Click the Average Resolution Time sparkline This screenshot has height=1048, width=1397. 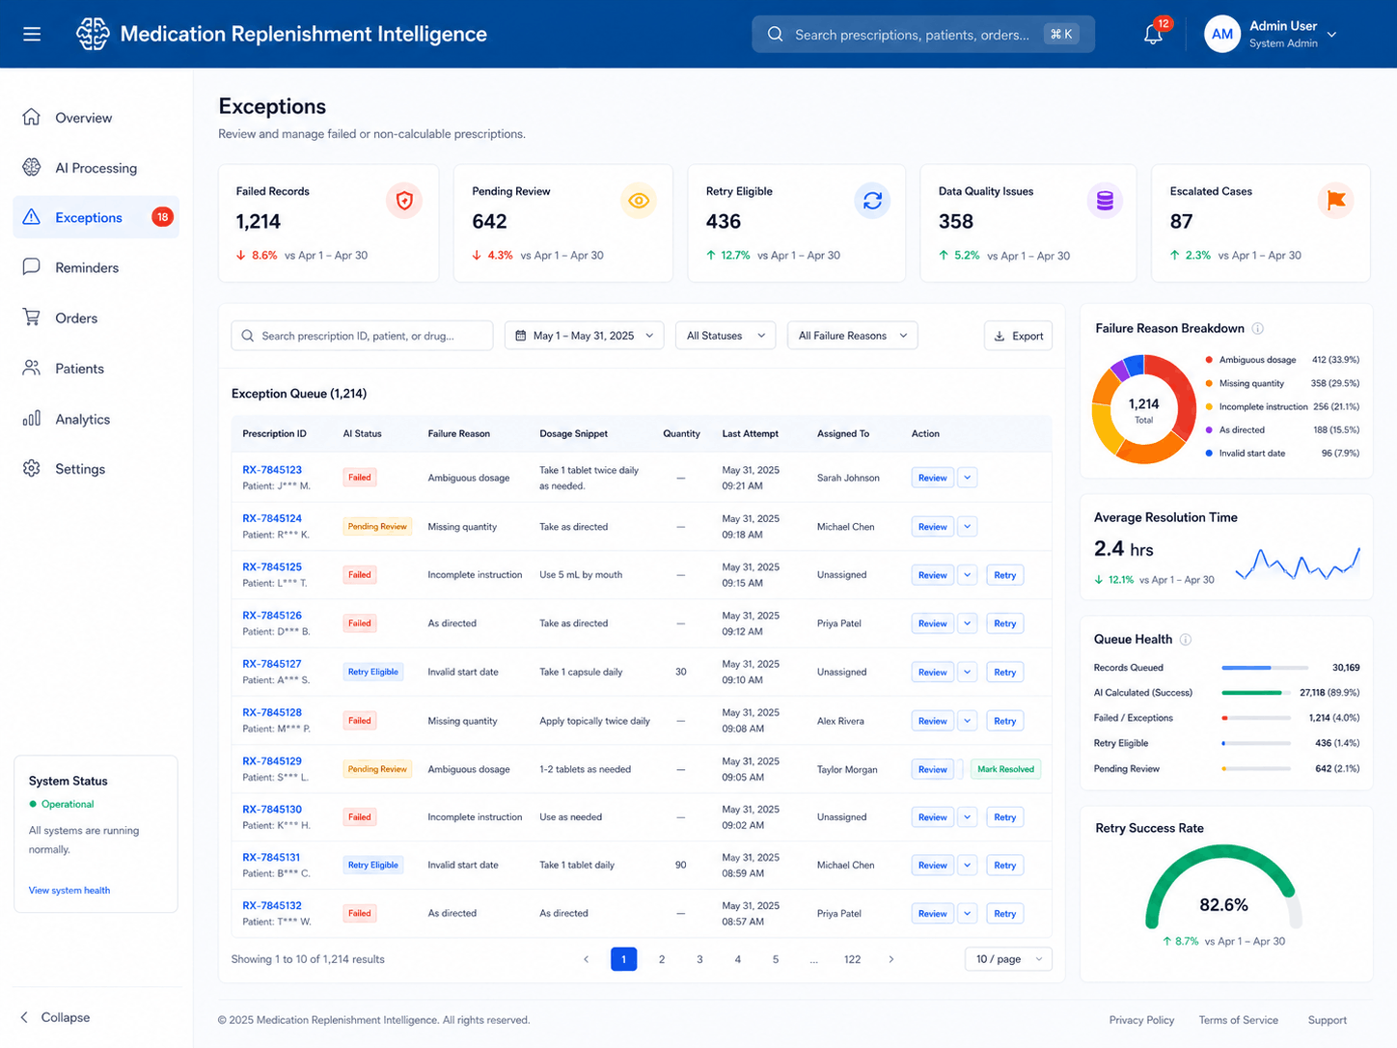point(1298,563)
